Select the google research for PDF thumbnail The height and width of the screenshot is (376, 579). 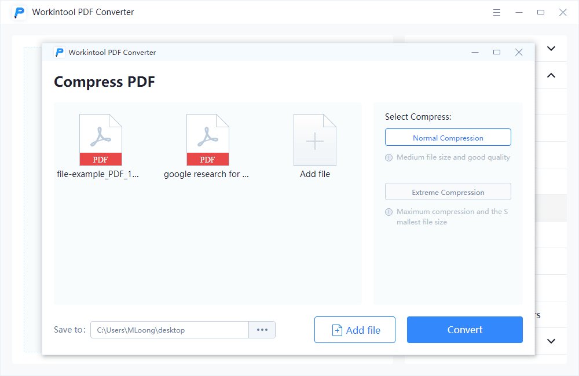(x=208, y=140)
